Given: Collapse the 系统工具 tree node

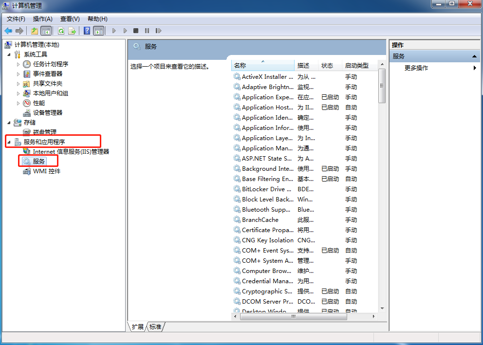Looking at the screenshot, I should coord(9,54).
